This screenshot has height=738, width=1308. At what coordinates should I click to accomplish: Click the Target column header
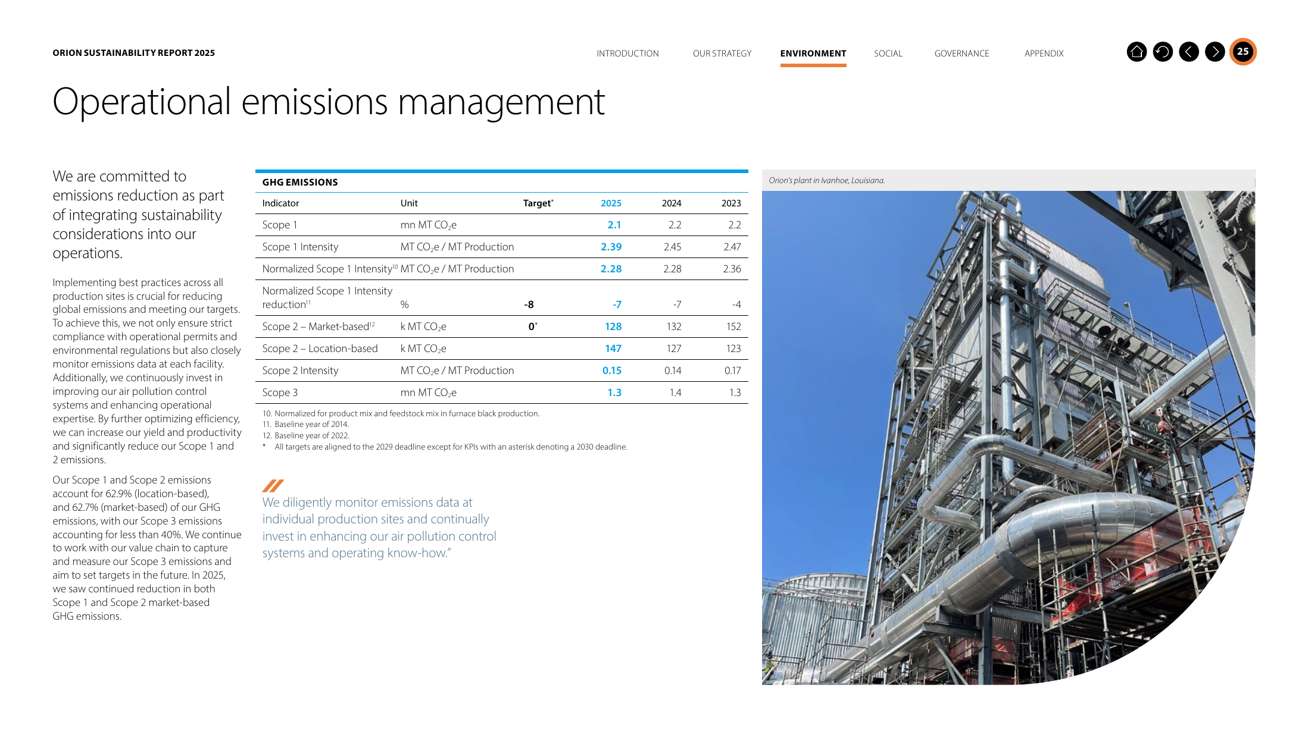pyautogui.click(x=538, y=203)
